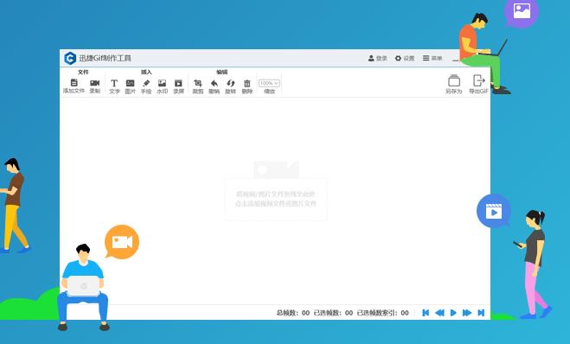
Task: Step backward with the rewind button
Action: [x=439, y=313]
